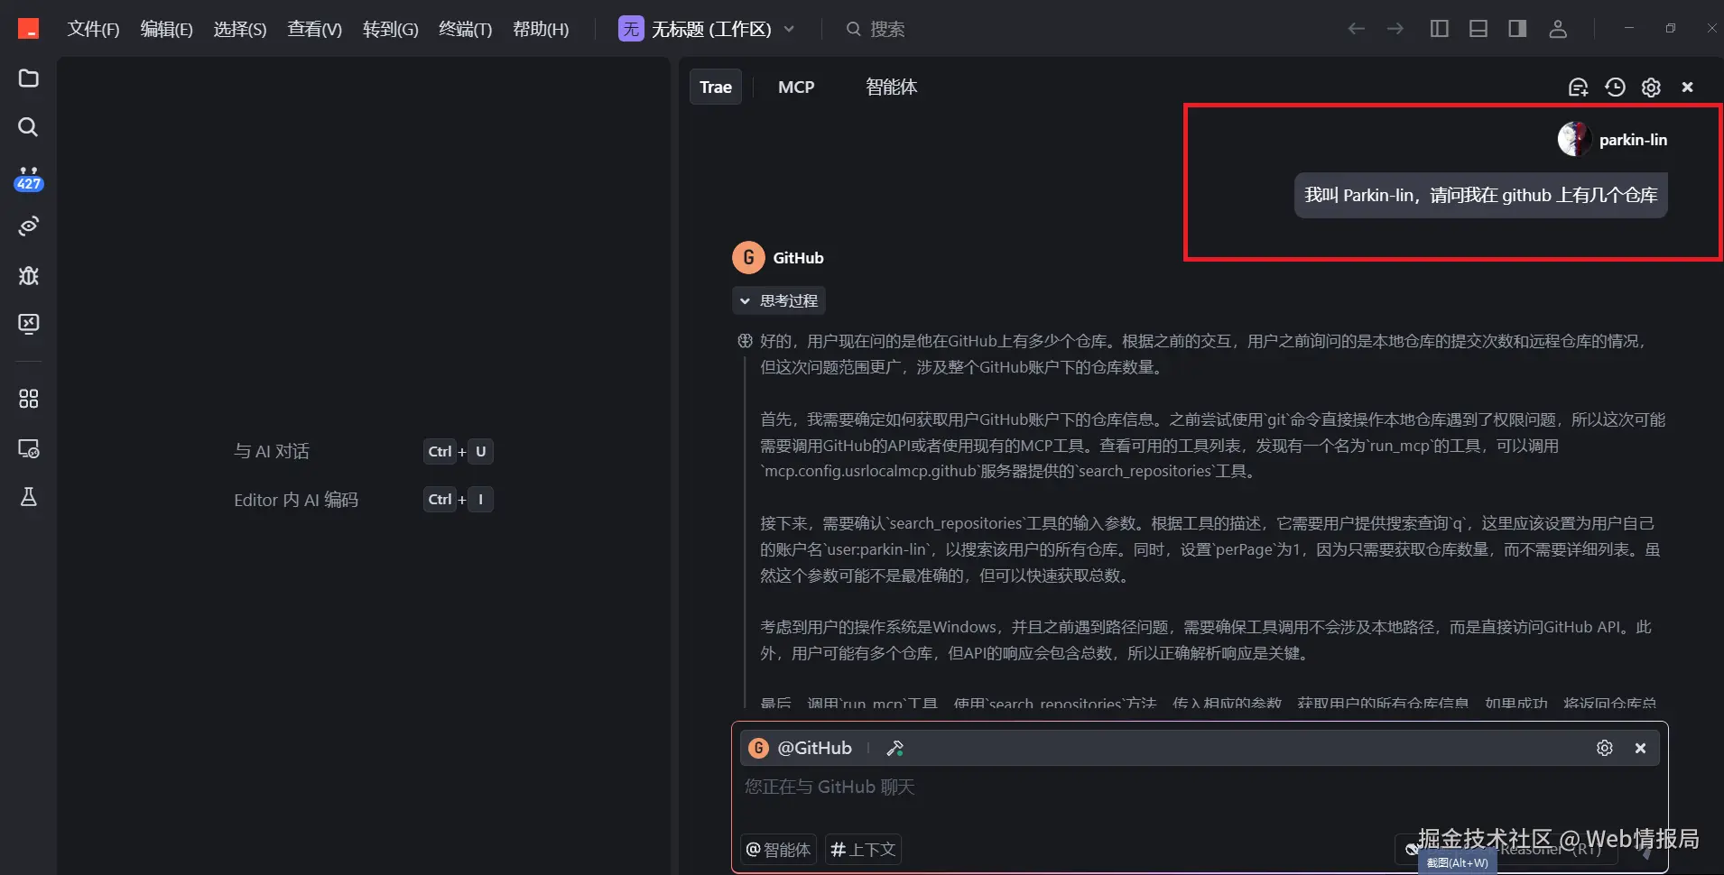Viewport: 1724px width, 875px height.
Task: Toggle the secondary sidebar layout
Action: [1517, 28]
